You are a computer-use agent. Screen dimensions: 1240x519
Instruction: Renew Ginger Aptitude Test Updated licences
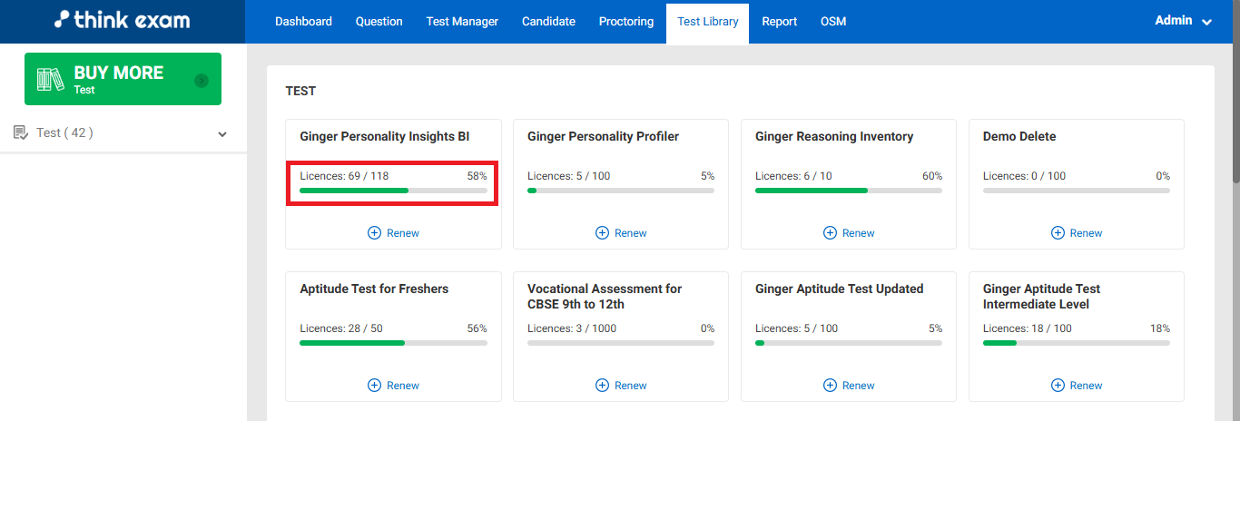[849, 386]
